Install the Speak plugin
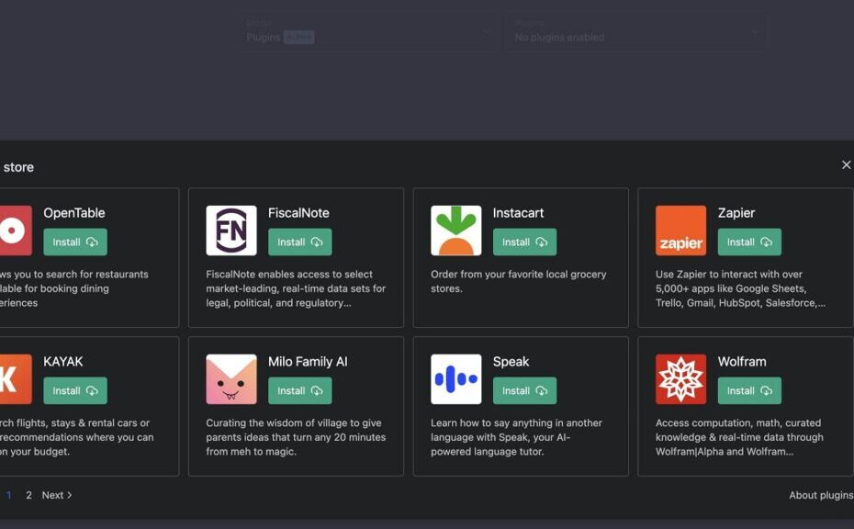 (x=524, y=390)
